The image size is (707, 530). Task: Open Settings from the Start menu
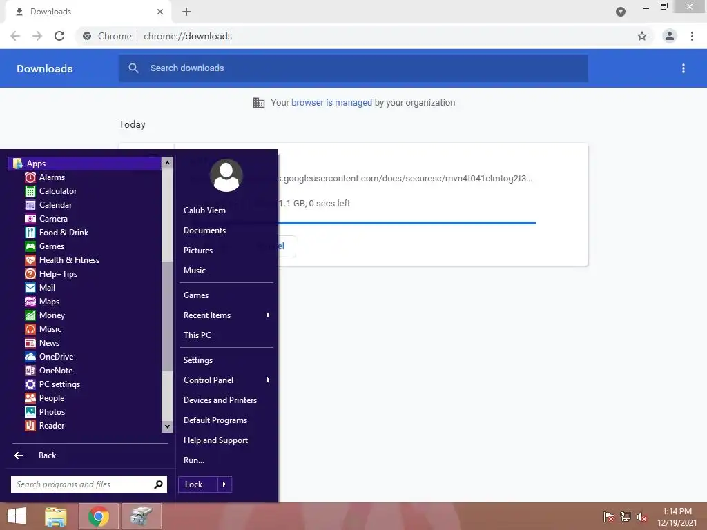[x=198, y=360]
